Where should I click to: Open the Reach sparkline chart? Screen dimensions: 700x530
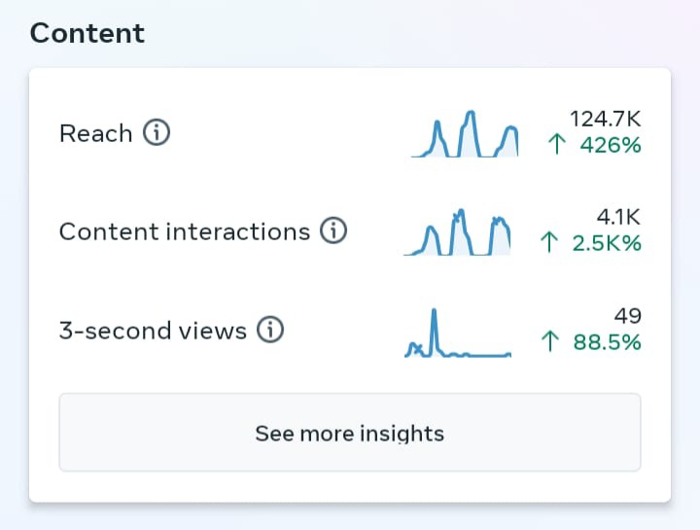[465, 134]
